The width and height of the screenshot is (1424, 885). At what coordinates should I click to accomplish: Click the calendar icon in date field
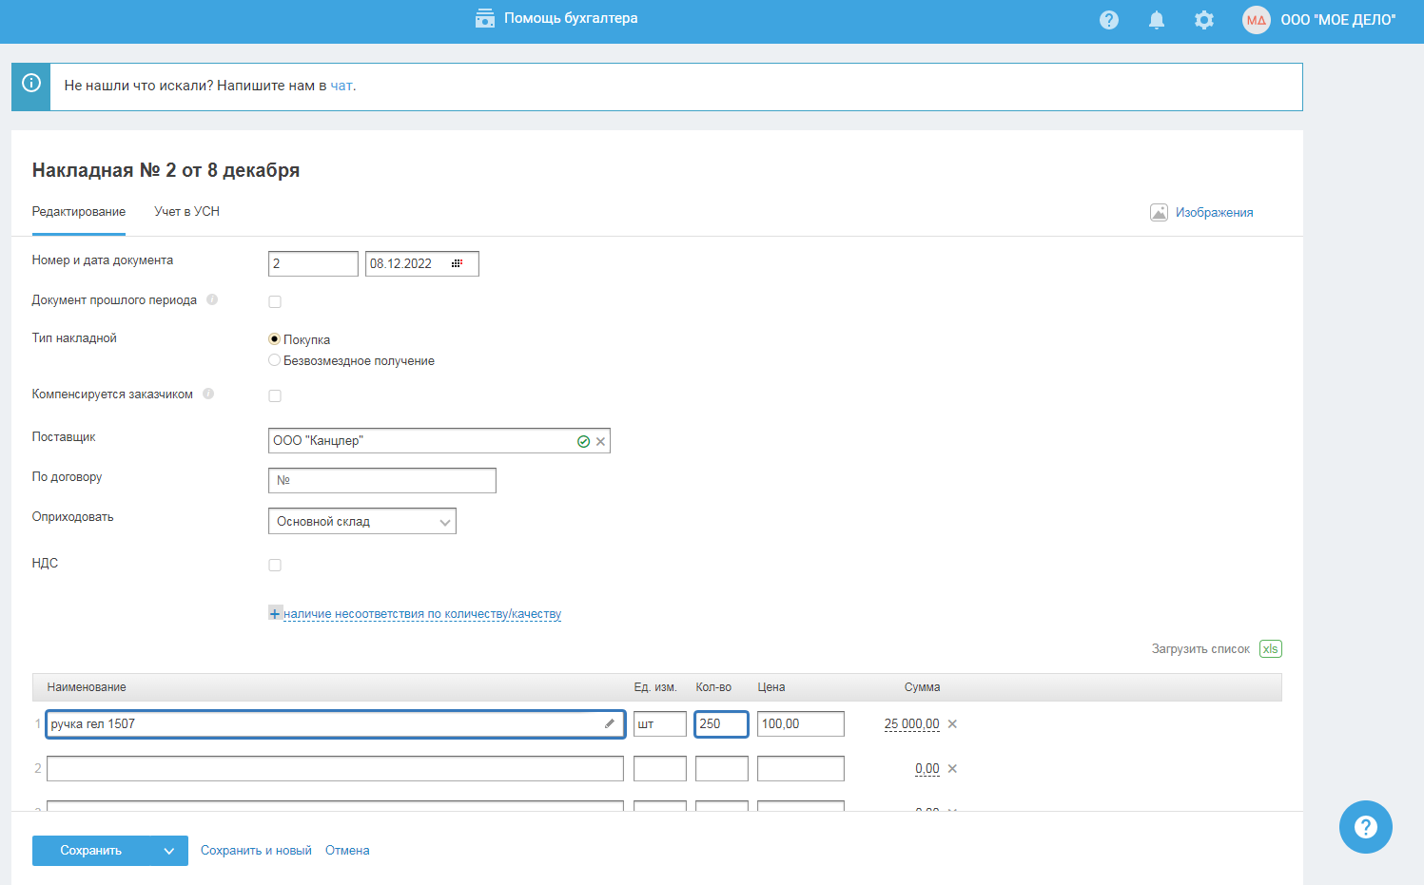pyautogui.click(x=457, y=263)
